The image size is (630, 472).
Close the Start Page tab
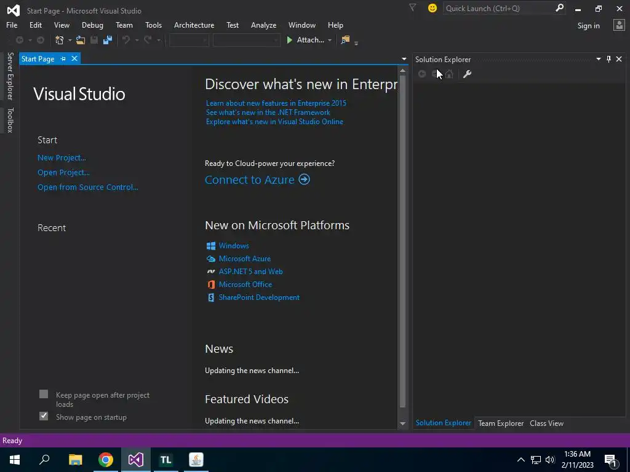click(74, 58)
